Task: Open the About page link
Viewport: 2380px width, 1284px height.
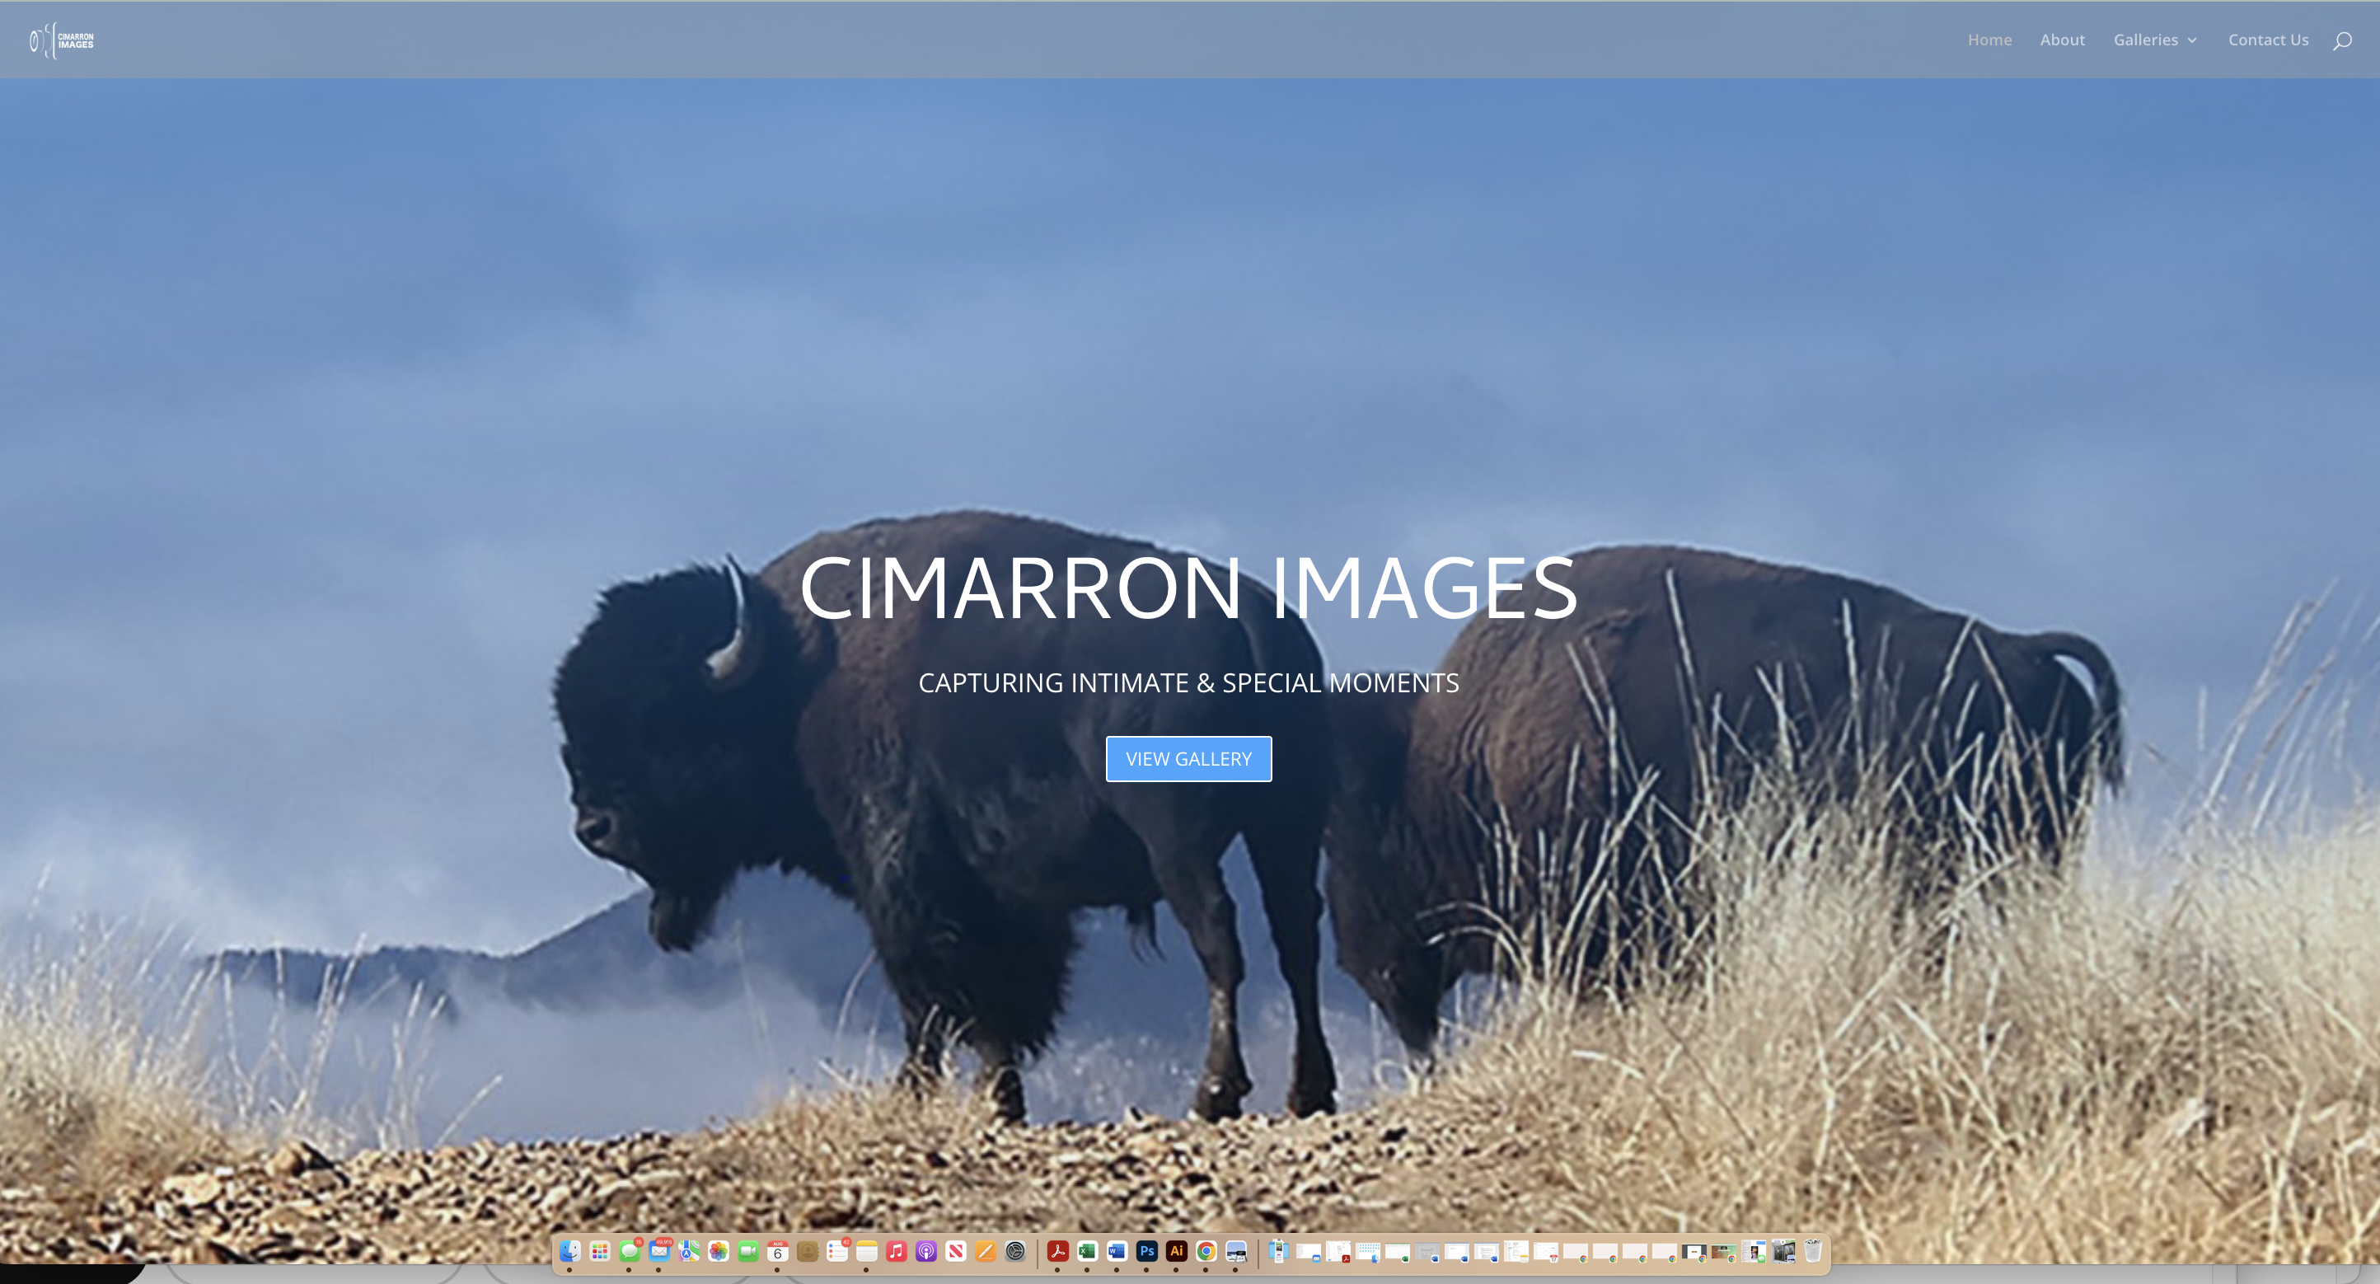Action: point(2062,40)
